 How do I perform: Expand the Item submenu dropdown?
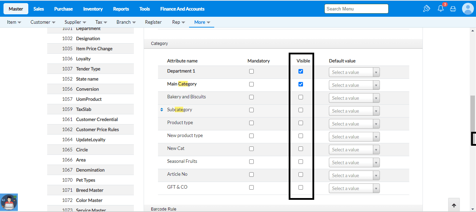(x=14, y=22)
